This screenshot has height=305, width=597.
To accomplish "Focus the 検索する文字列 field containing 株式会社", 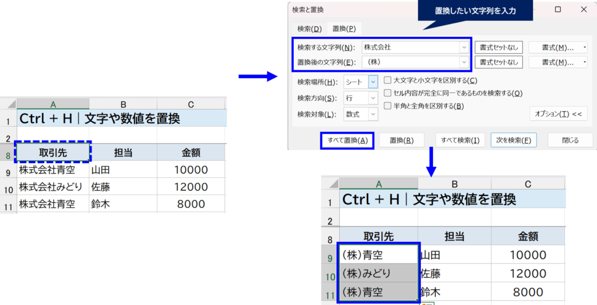I will [411, 48].
